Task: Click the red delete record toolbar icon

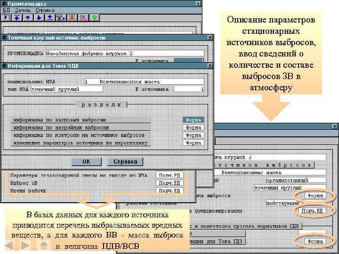Action: click(x=72, y=17)
